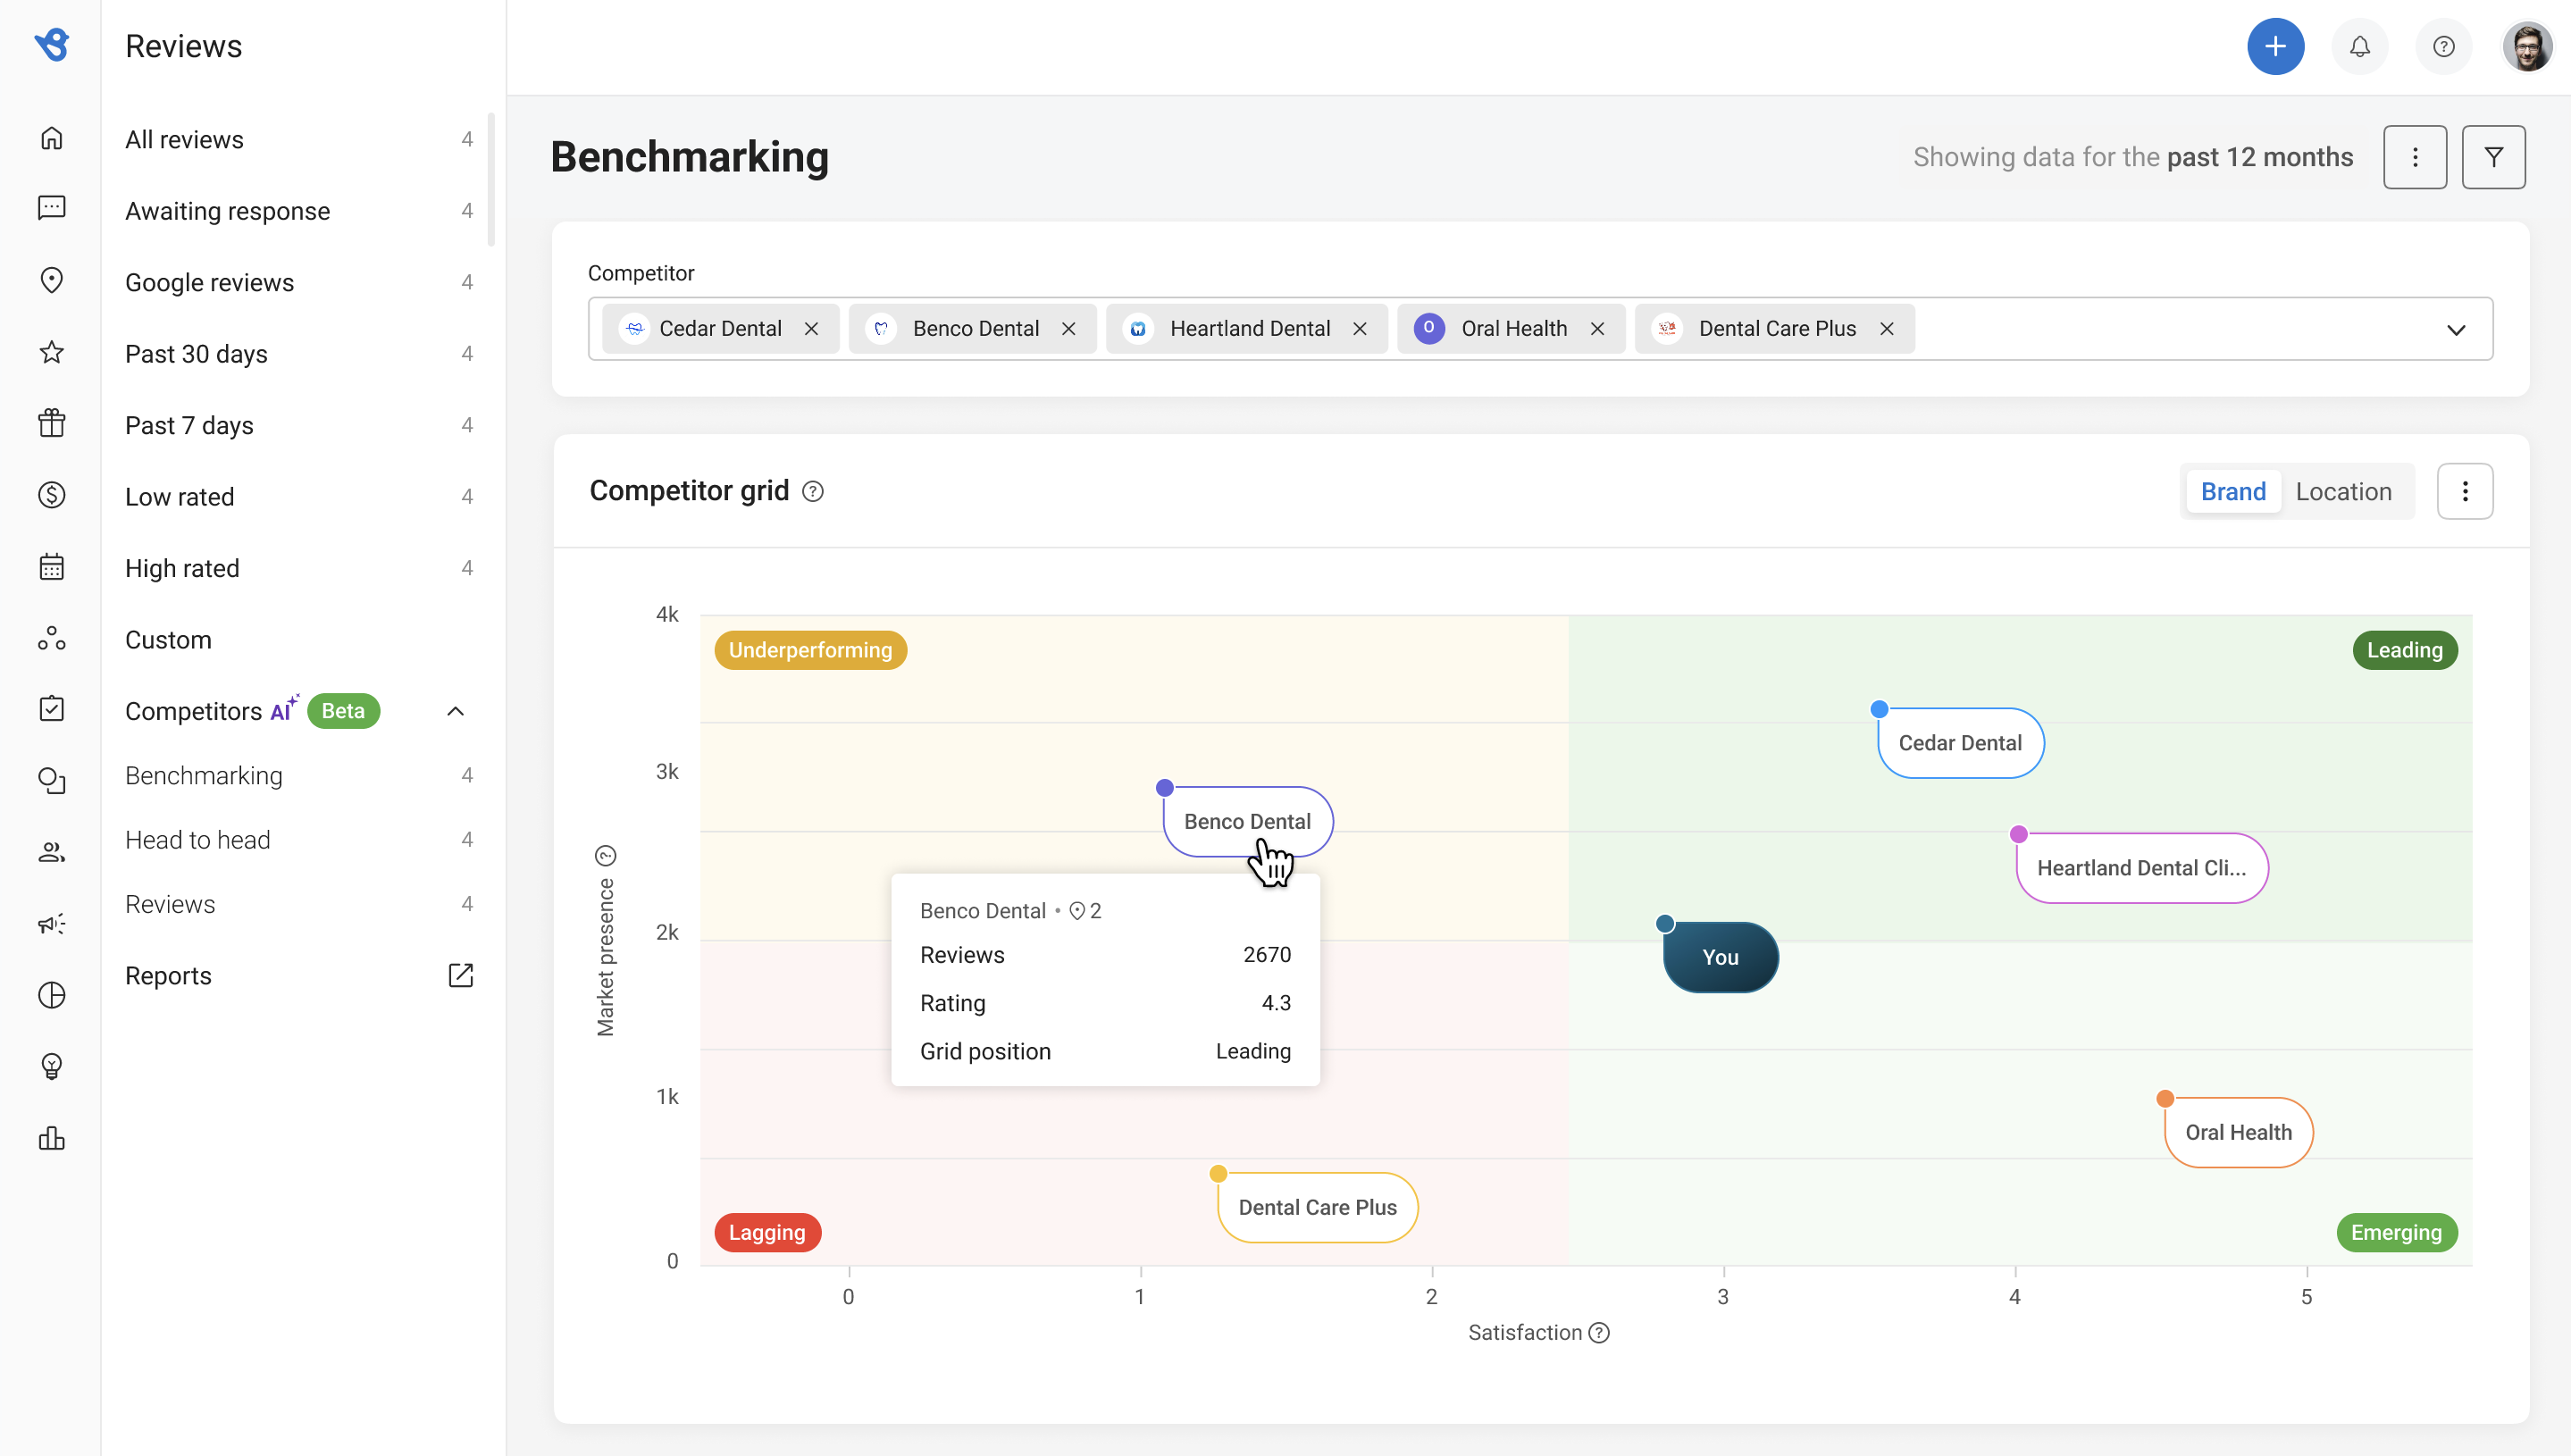The width and height of the screenshot is (2571, 1456).
Task: Open the Insights pie chart icon
Action: (51, 995)
